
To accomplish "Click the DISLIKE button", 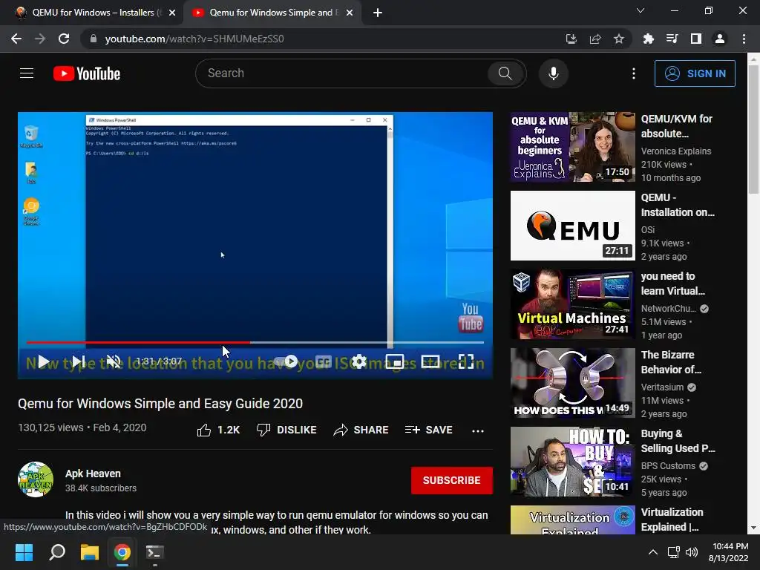I will (x=286, y=430).
